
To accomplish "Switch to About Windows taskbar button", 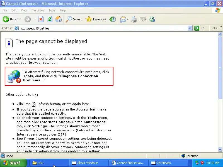I will click(x=88, y=163).
